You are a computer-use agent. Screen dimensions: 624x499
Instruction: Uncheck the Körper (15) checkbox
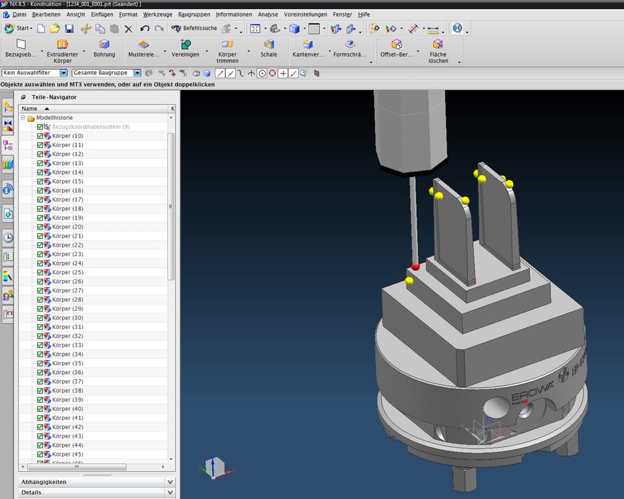(x=40, y=181)
